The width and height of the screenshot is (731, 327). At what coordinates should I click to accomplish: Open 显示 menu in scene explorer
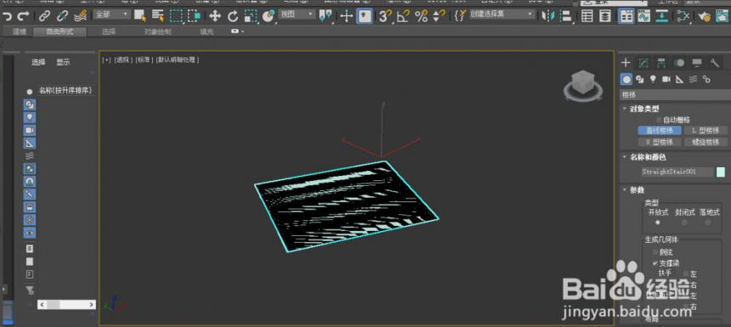pos(64,62)
